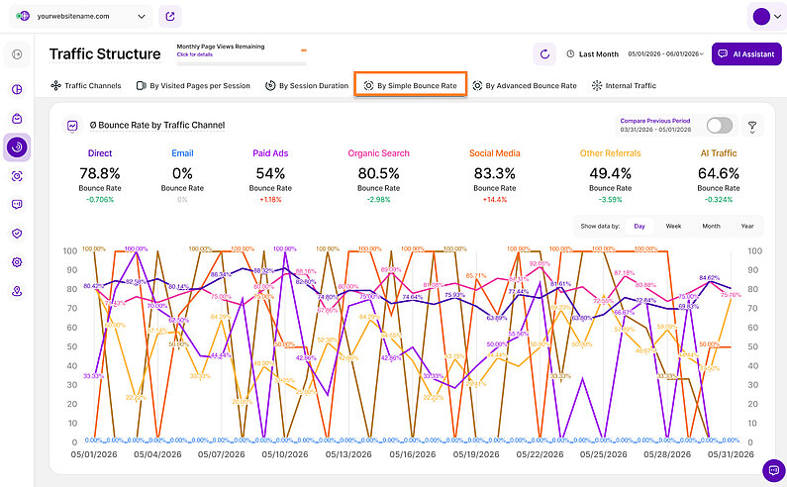Show data by Month
The height and width of the screenshot is (487, 787).
(711, 227)
